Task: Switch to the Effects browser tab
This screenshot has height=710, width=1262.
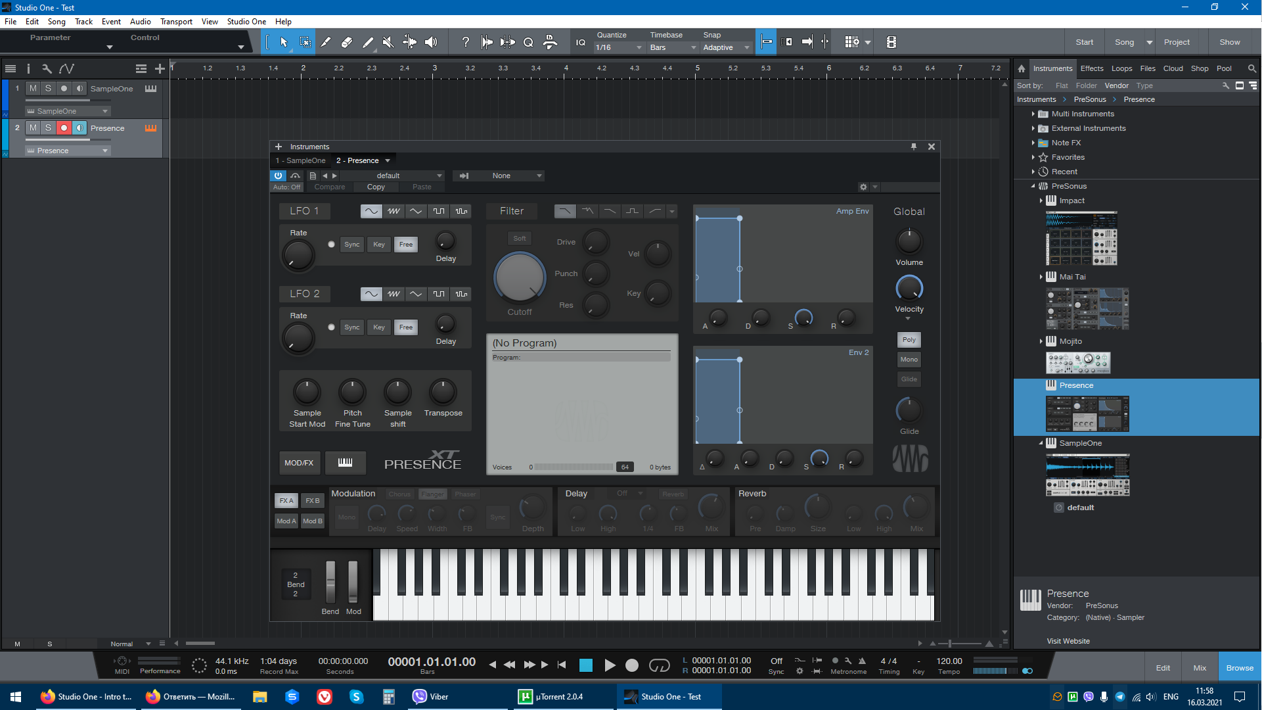Action: click(x=1091, y=68)
